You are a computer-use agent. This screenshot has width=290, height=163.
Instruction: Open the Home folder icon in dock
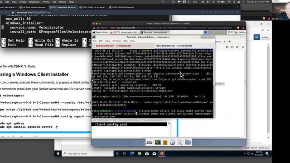[x=188, y=142]
